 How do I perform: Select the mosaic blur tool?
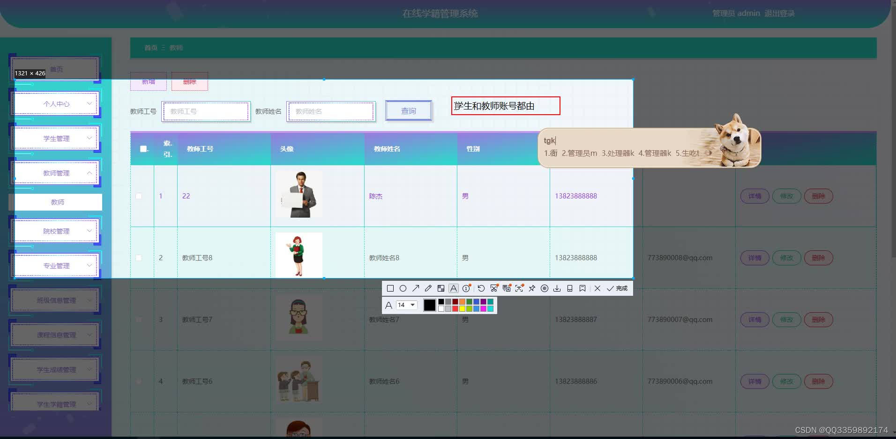coord(441,288)
